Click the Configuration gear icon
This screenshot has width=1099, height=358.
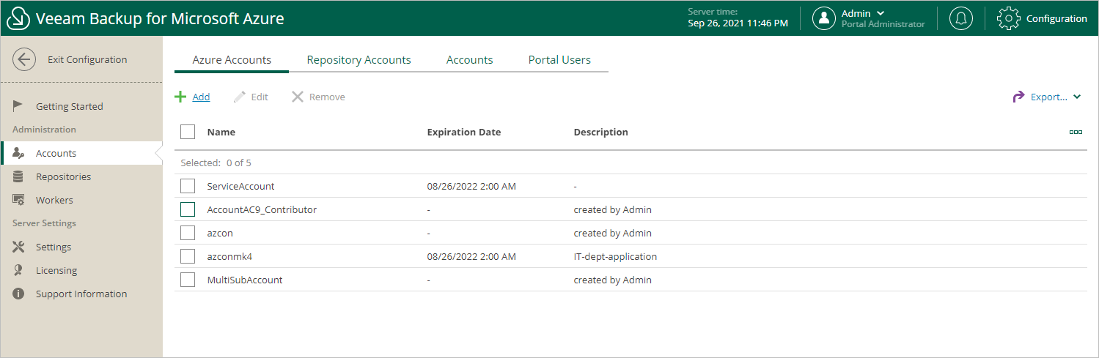[x=1009, y=18]
